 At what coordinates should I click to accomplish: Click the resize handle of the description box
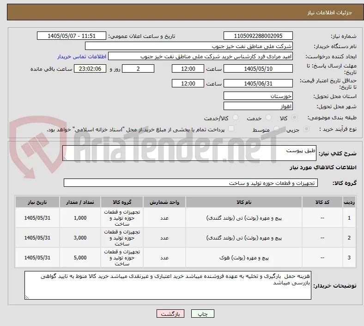tap(65, 158)
